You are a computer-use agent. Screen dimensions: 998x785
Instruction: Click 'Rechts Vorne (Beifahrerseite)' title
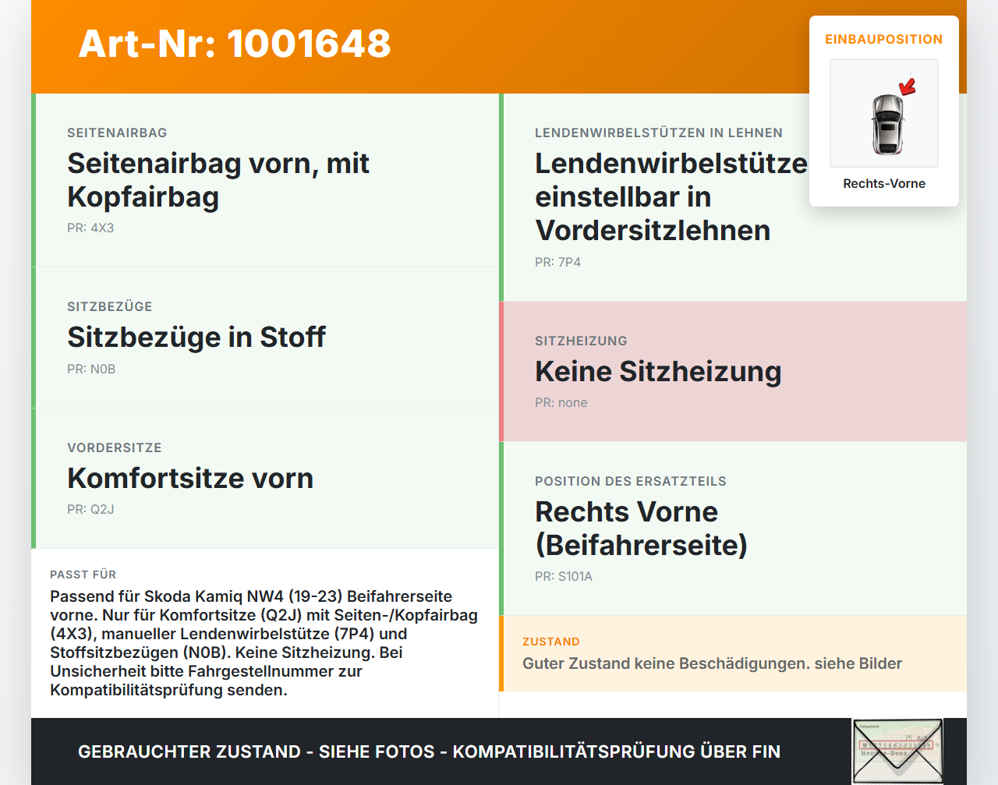(x=641, y=529)
